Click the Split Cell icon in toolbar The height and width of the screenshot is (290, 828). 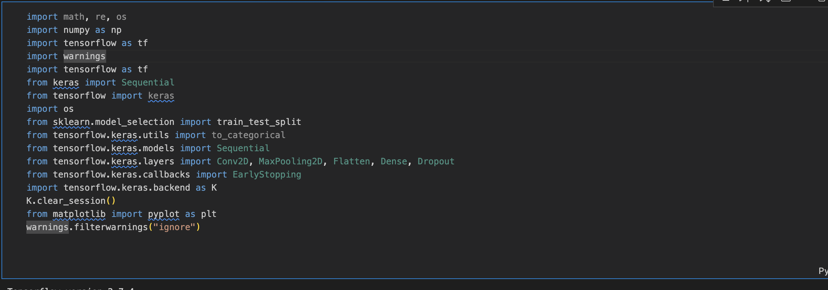click(786, 1)
